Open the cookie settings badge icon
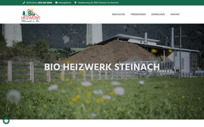Screen dimensions: 204x127 (x=6, y=121)
